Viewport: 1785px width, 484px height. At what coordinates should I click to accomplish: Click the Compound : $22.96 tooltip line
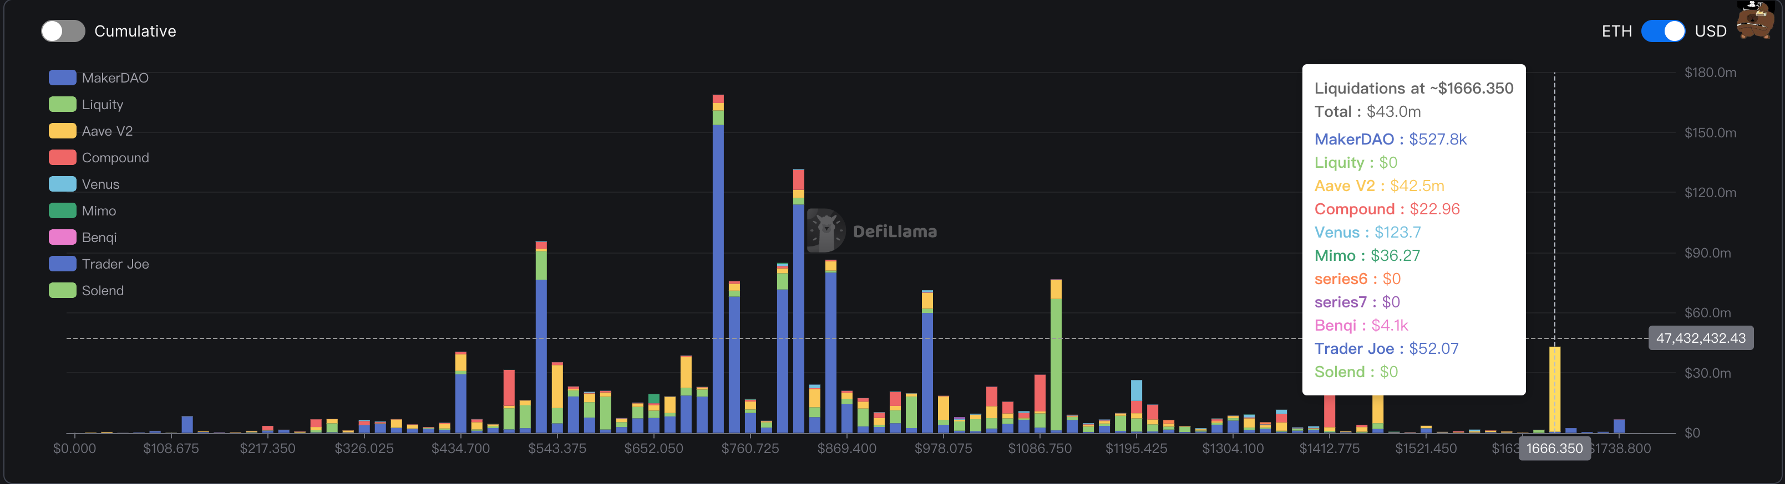[1387, 209]
